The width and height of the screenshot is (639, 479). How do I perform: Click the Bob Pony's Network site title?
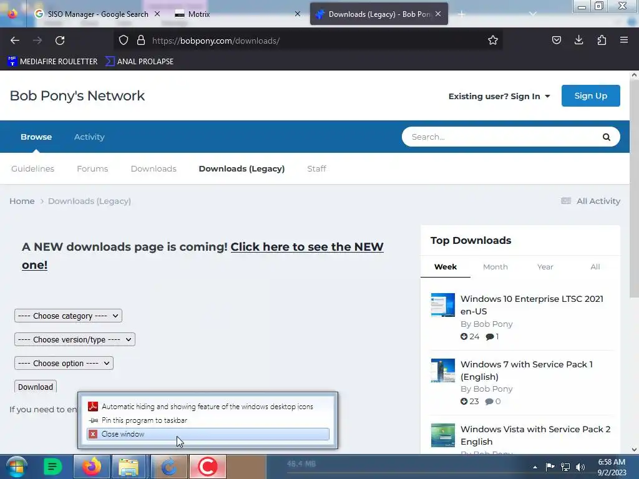pos(77,95)
